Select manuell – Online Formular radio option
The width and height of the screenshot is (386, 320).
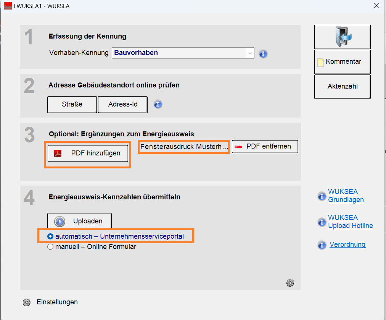pos(50,247)
